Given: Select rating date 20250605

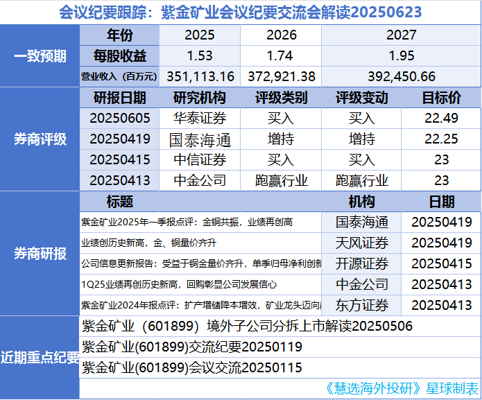Looking at the screenshot, I should (x=119, y=119).
